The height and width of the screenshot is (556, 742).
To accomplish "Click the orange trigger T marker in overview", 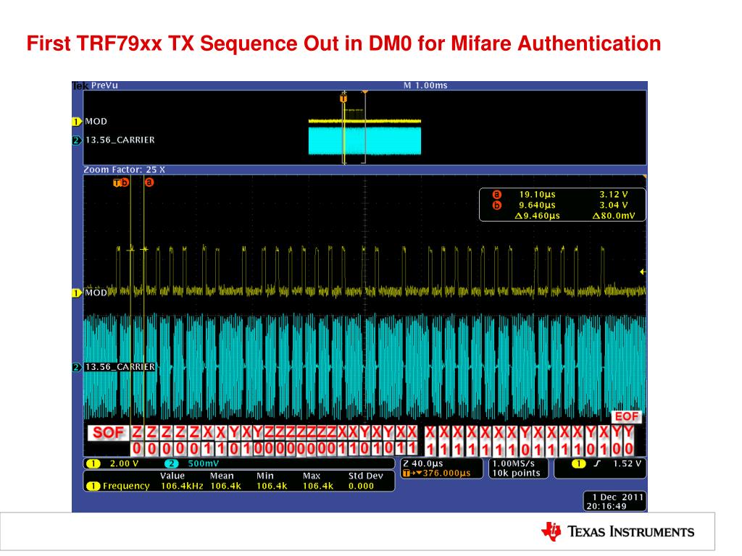I will coord(343,98).
